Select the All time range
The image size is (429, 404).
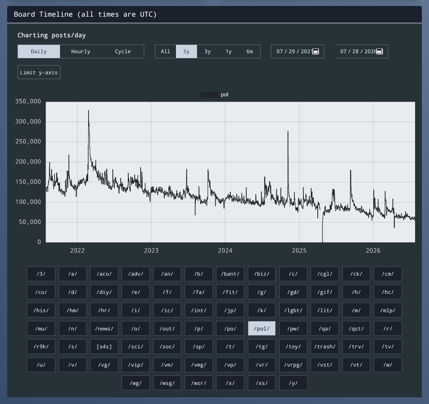165,51
